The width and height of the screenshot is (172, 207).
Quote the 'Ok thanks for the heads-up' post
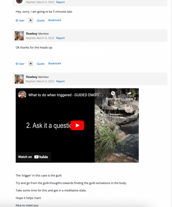[x=41, y=64]
